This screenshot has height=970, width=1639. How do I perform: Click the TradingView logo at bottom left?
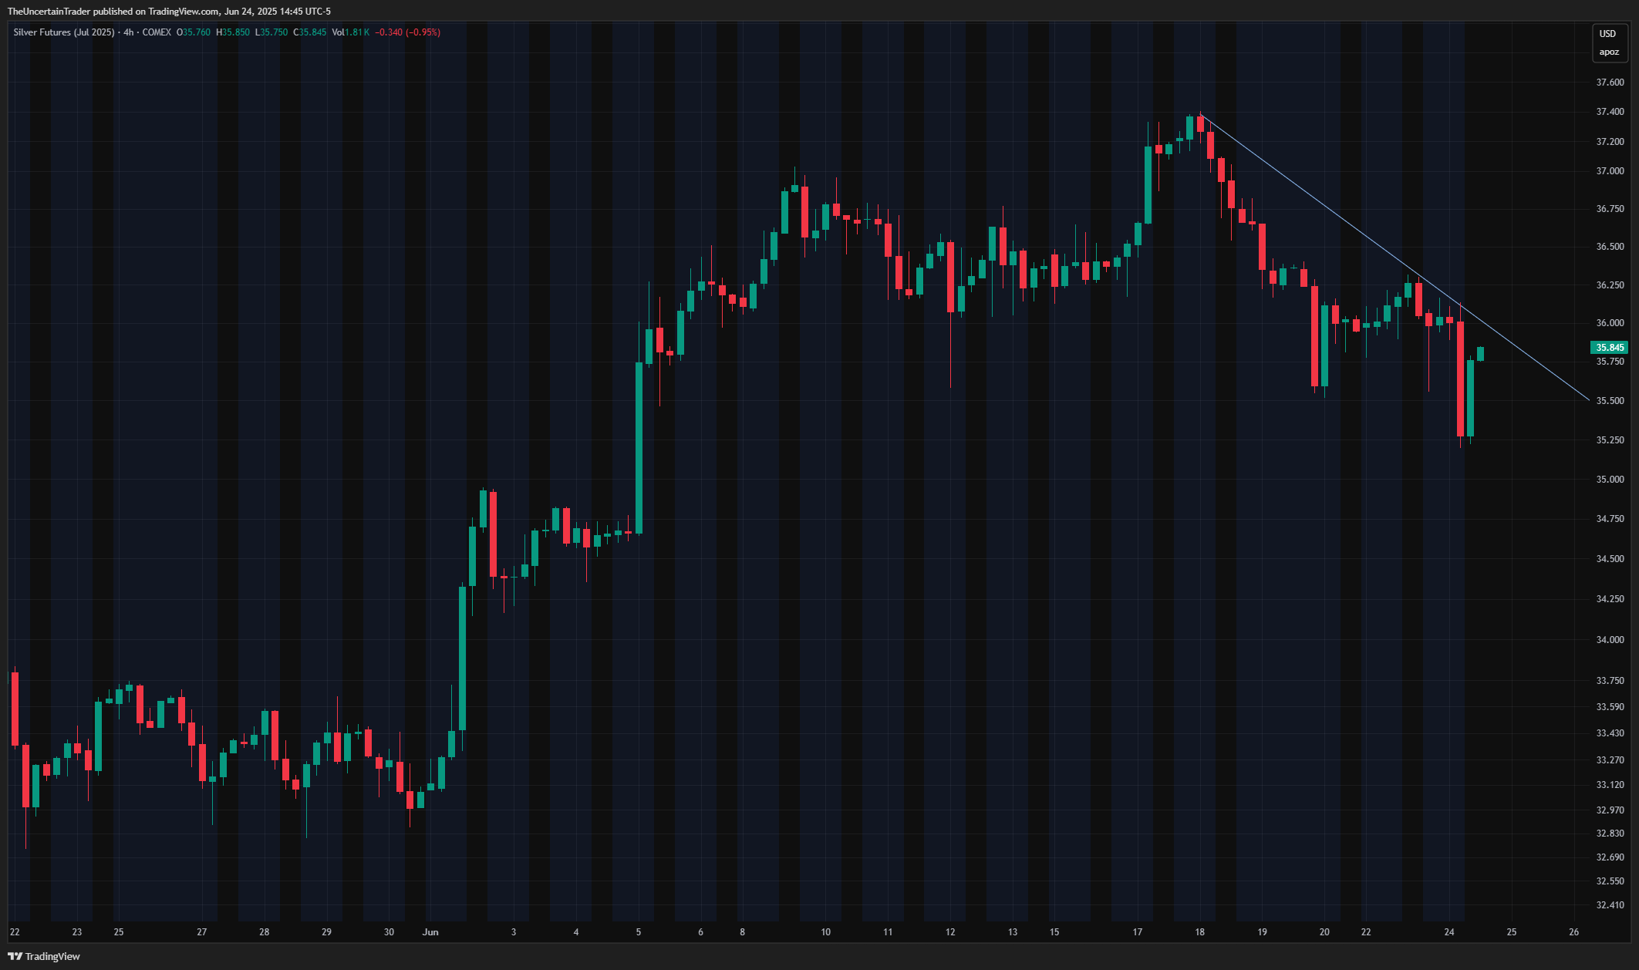point(44,956)
